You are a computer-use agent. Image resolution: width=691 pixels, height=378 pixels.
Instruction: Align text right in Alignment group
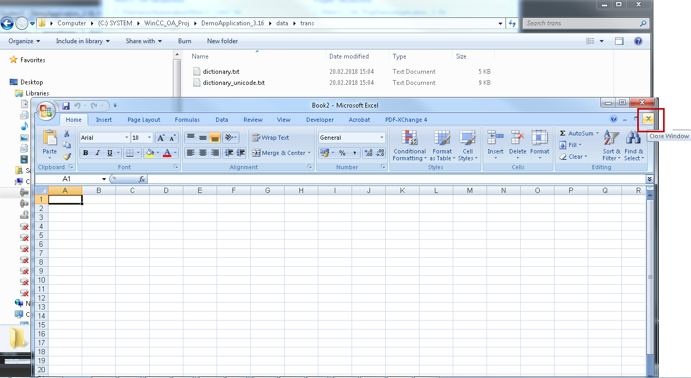[215, 153]
